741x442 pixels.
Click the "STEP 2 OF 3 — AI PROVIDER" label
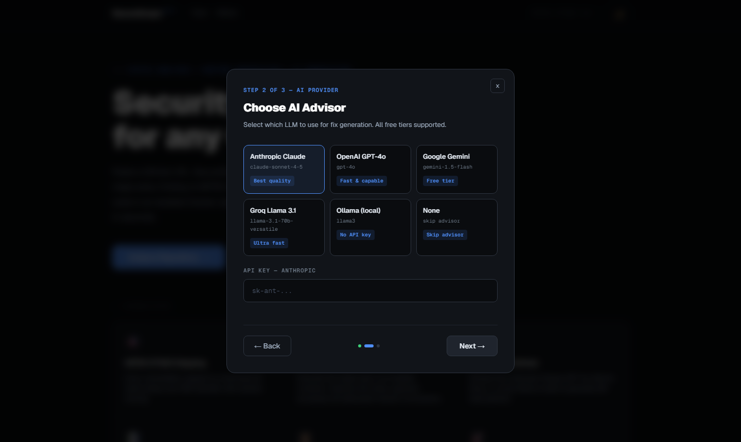(x=291, y=90)
